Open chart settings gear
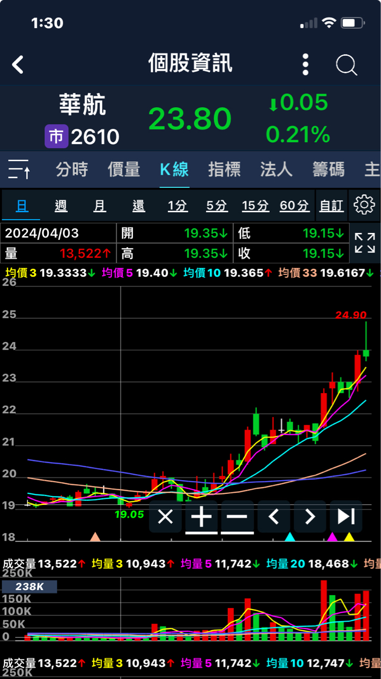This screenshot has width=381, height=679. tap(365, 205)
